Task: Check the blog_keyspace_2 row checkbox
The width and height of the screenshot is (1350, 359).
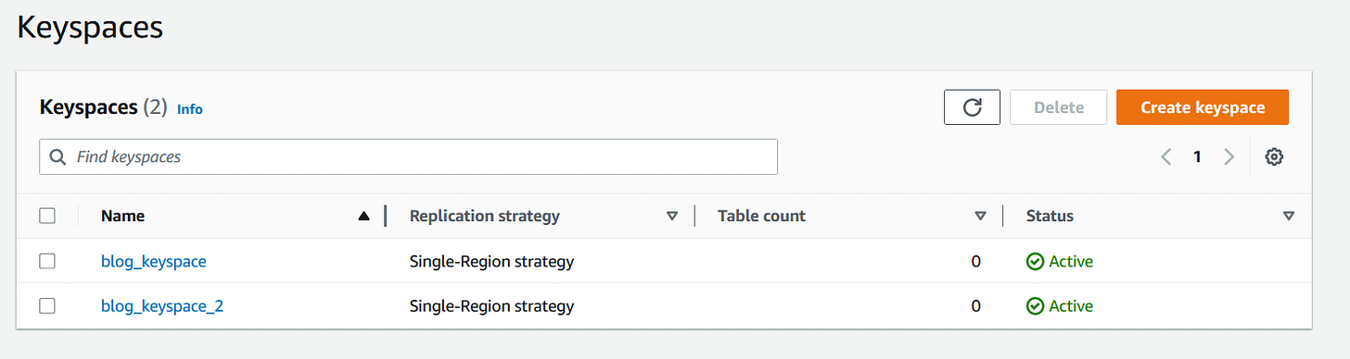Action: pos(47,306)
